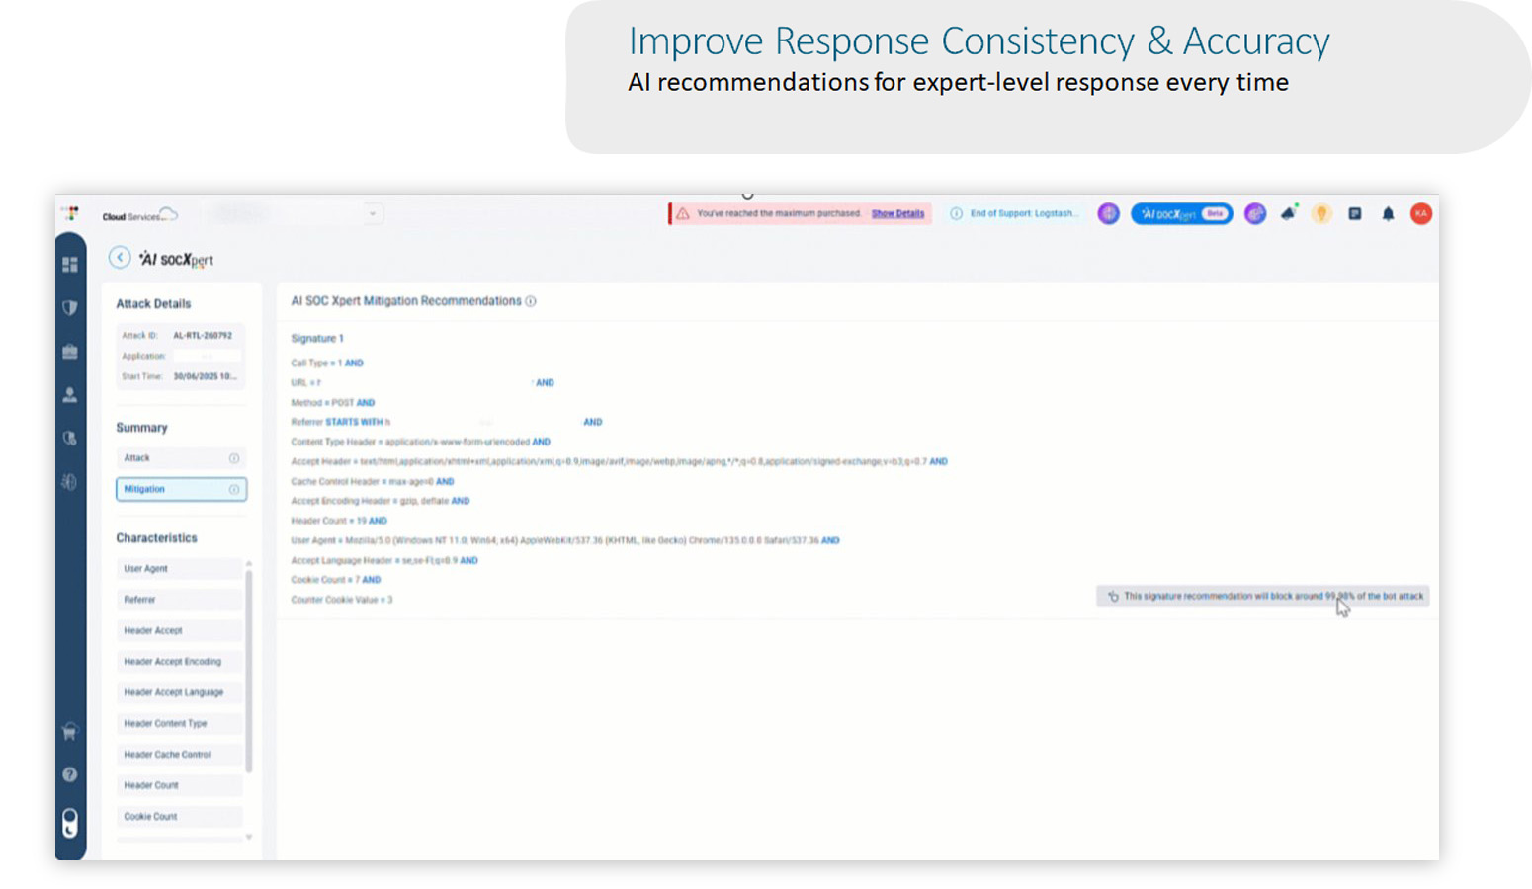The height and width of the screenshot is (889, 1532).
Task: Click the Show Details link
Action: pos(897,214)
